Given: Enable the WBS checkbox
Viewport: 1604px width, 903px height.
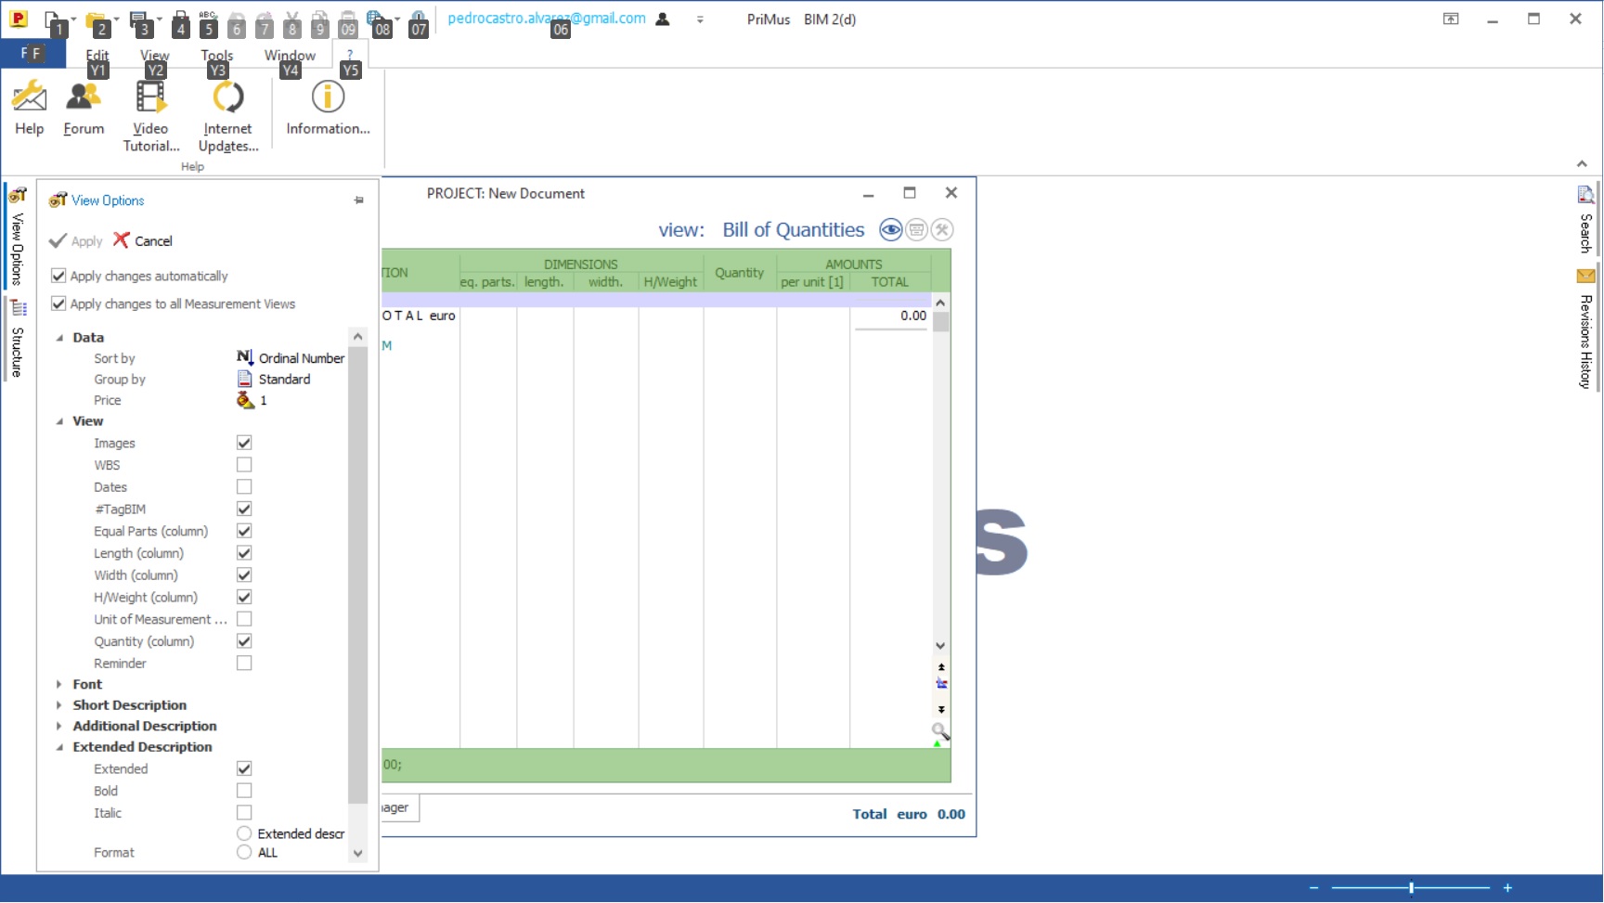Looking at the screenshot, I should click(244, 465).
